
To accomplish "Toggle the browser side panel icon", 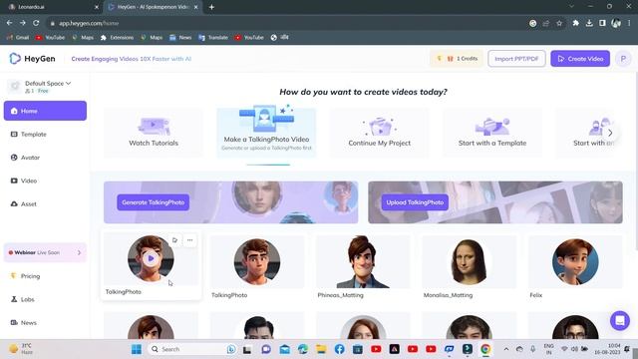I will (x=602, y=23).
